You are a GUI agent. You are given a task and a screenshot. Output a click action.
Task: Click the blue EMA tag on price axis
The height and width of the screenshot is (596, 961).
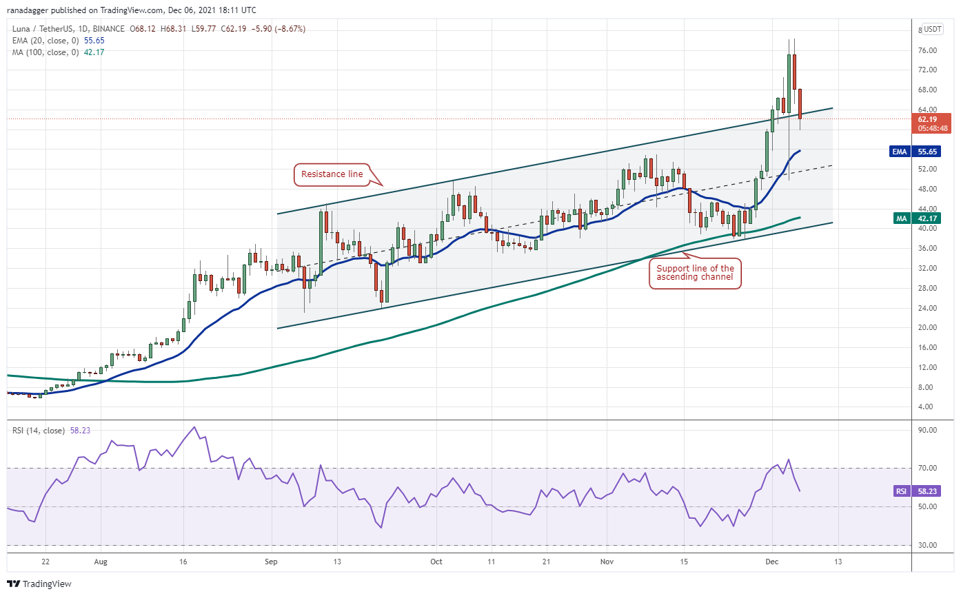(x=898, y=149)
